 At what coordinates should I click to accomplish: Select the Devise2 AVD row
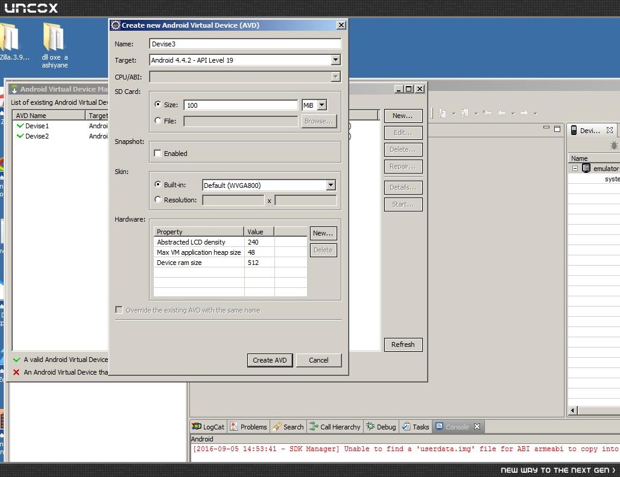[x=60, y=136]
